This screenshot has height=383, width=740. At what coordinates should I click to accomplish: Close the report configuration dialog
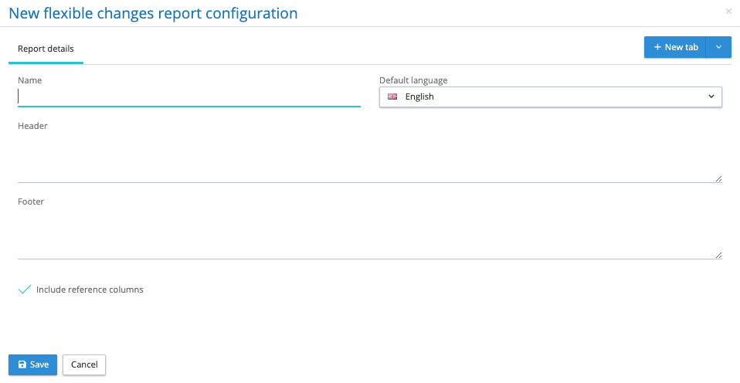coord(728,12)
